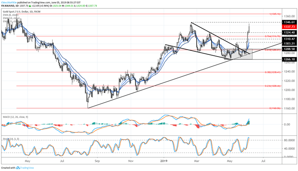Click the red 1337.73 current price label

(x=289, y=27)
